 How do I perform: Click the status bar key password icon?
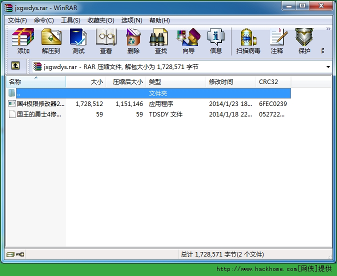pyautogui.click(x=20, y=254)
